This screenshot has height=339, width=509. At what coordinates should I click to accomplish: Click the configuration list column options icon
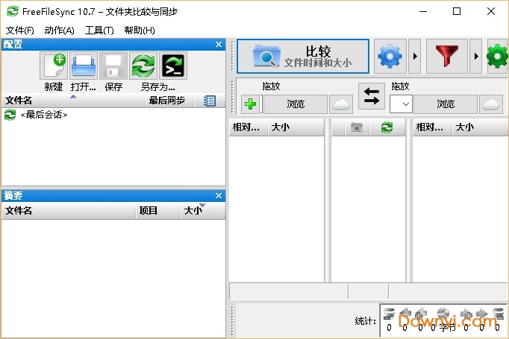coord(210,101)
